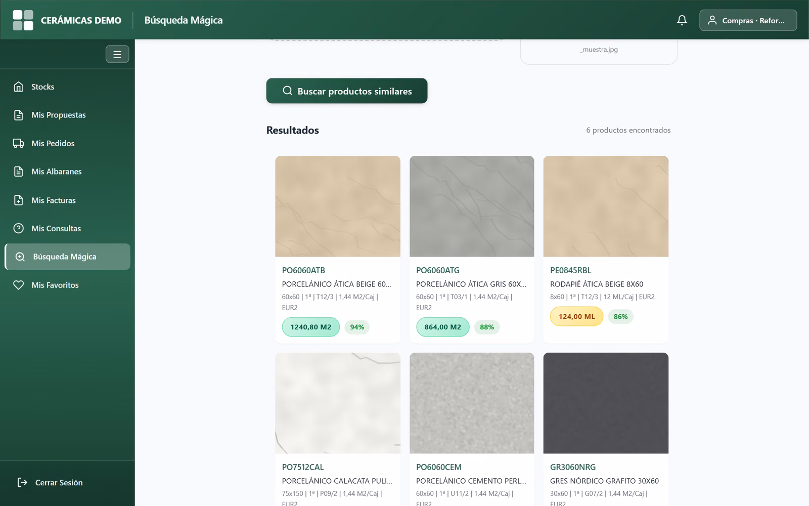Click the 864,00 M2 stock badge

(x=443, y=327)
